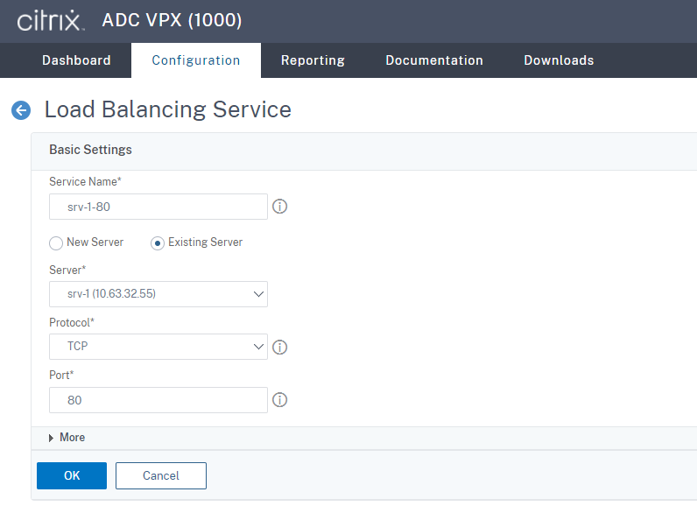
Task: Click the Service Name input field
Action: (158, 207)
